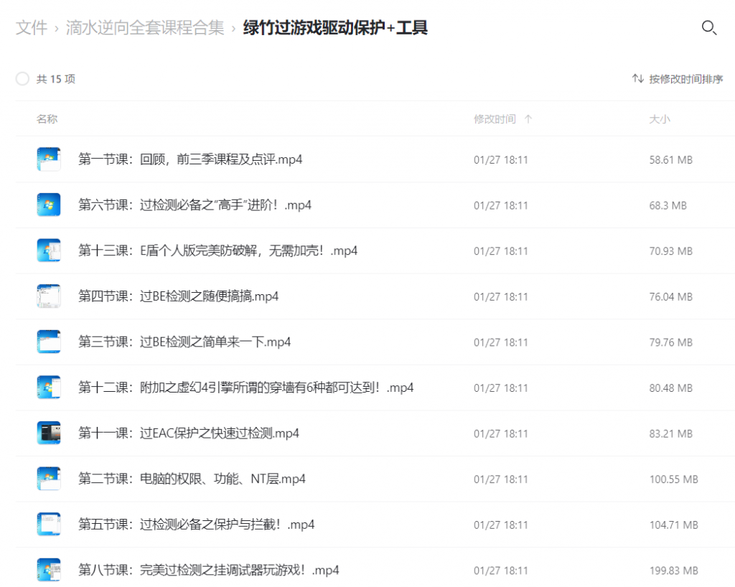Click size value 70.93 MB
Image resolution: width=735 pixels, height=587 pixels.
(x=671, y=251)
